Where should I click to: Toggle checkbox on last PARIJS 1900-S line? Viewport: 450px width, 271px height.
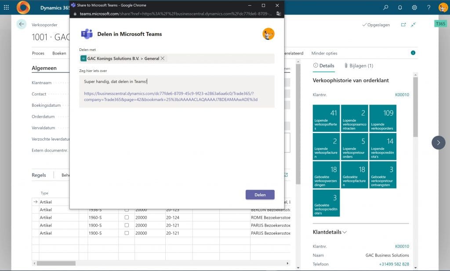coord(127,233)
